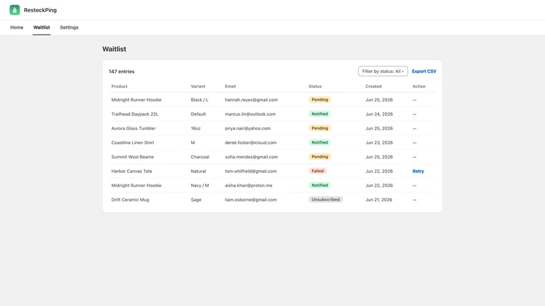Click the Variant column header
545x306 pixels.
[x=198, y=86]
